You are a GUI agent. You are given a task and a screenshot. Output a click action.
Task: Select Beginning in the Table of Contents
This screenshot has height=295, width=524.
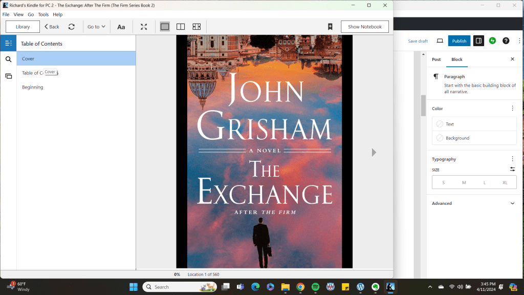pos(32,87)
